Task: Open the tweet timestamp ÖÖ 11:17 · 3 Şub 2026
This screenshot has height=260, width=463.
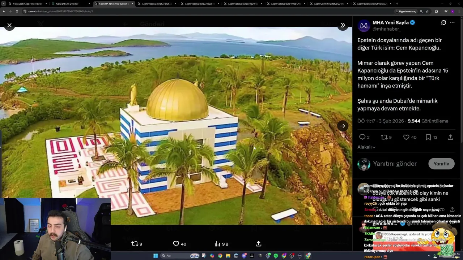Action: (x=381, y=121)
